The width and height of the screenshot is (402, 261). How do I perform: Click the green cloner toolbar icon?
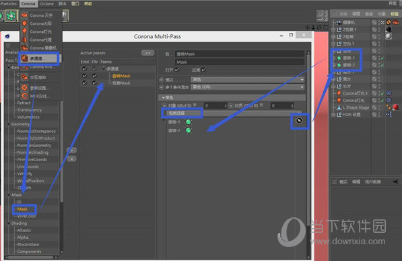point(11,16)
